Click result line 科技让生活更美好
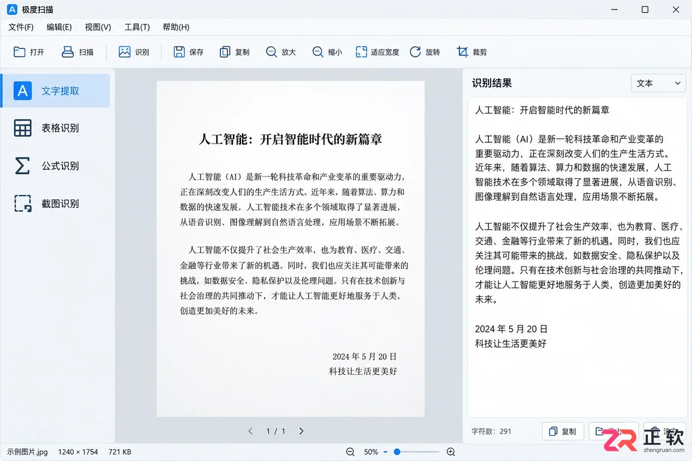This screenshot has width=692, height=461. 511,343
